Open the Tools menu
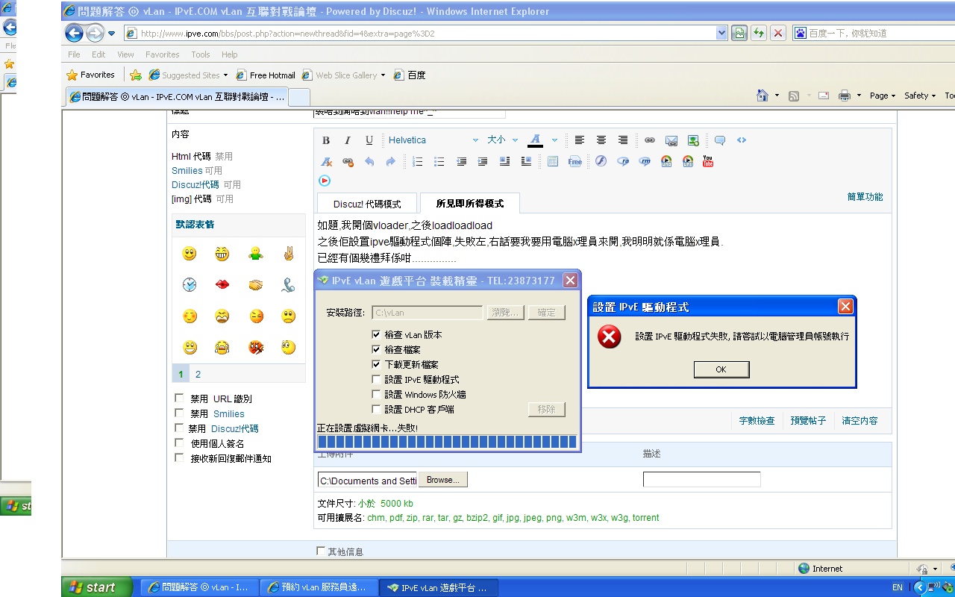The image size is (955, 597). point(201,54)
